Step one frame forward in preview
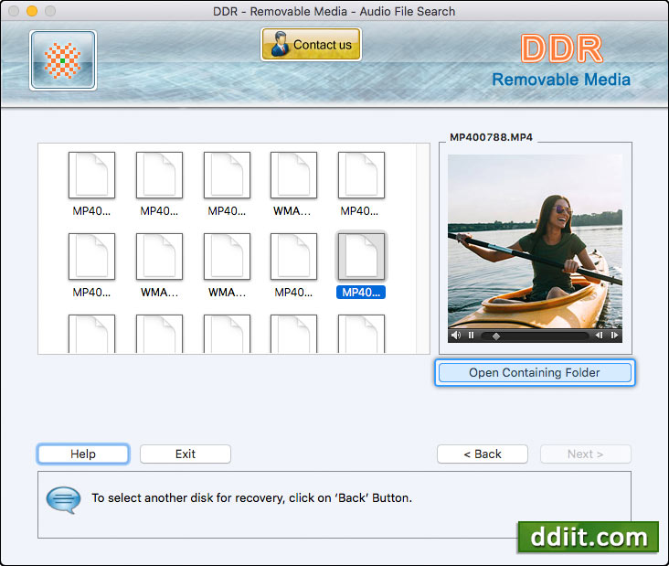This screenshot has height=566, width=669. click(614, 336)
